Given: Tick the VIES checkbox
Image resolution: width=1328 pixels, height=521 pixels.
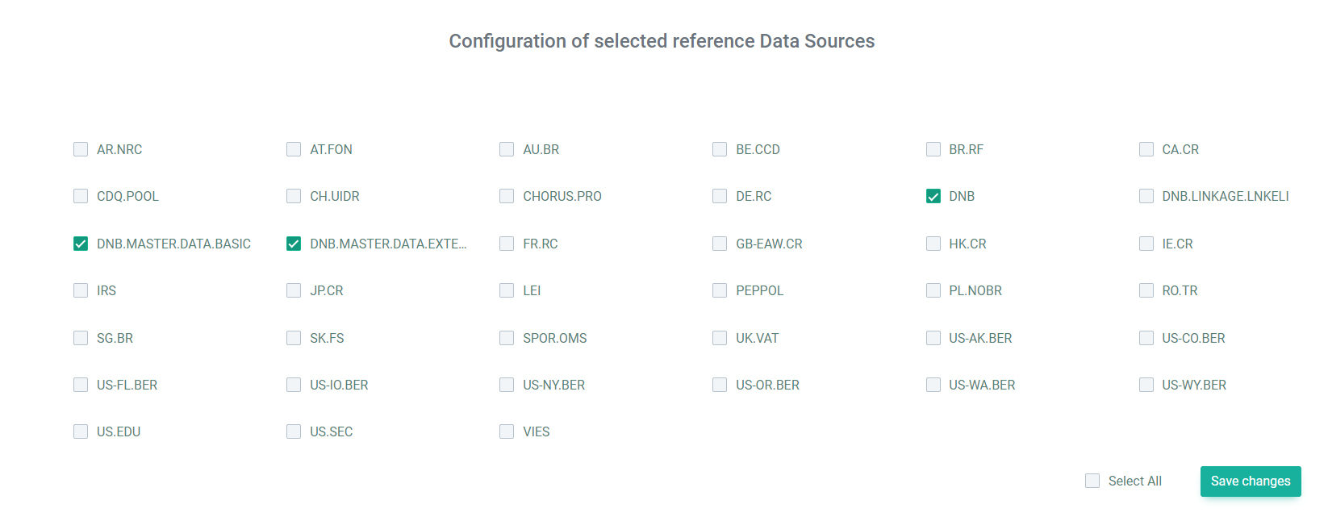Looking at the screenshot, I should (507, 431).
